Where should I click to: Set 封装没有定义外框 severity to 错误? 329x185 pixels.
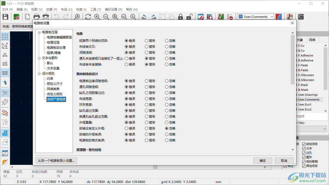click(x=127, y=128)
